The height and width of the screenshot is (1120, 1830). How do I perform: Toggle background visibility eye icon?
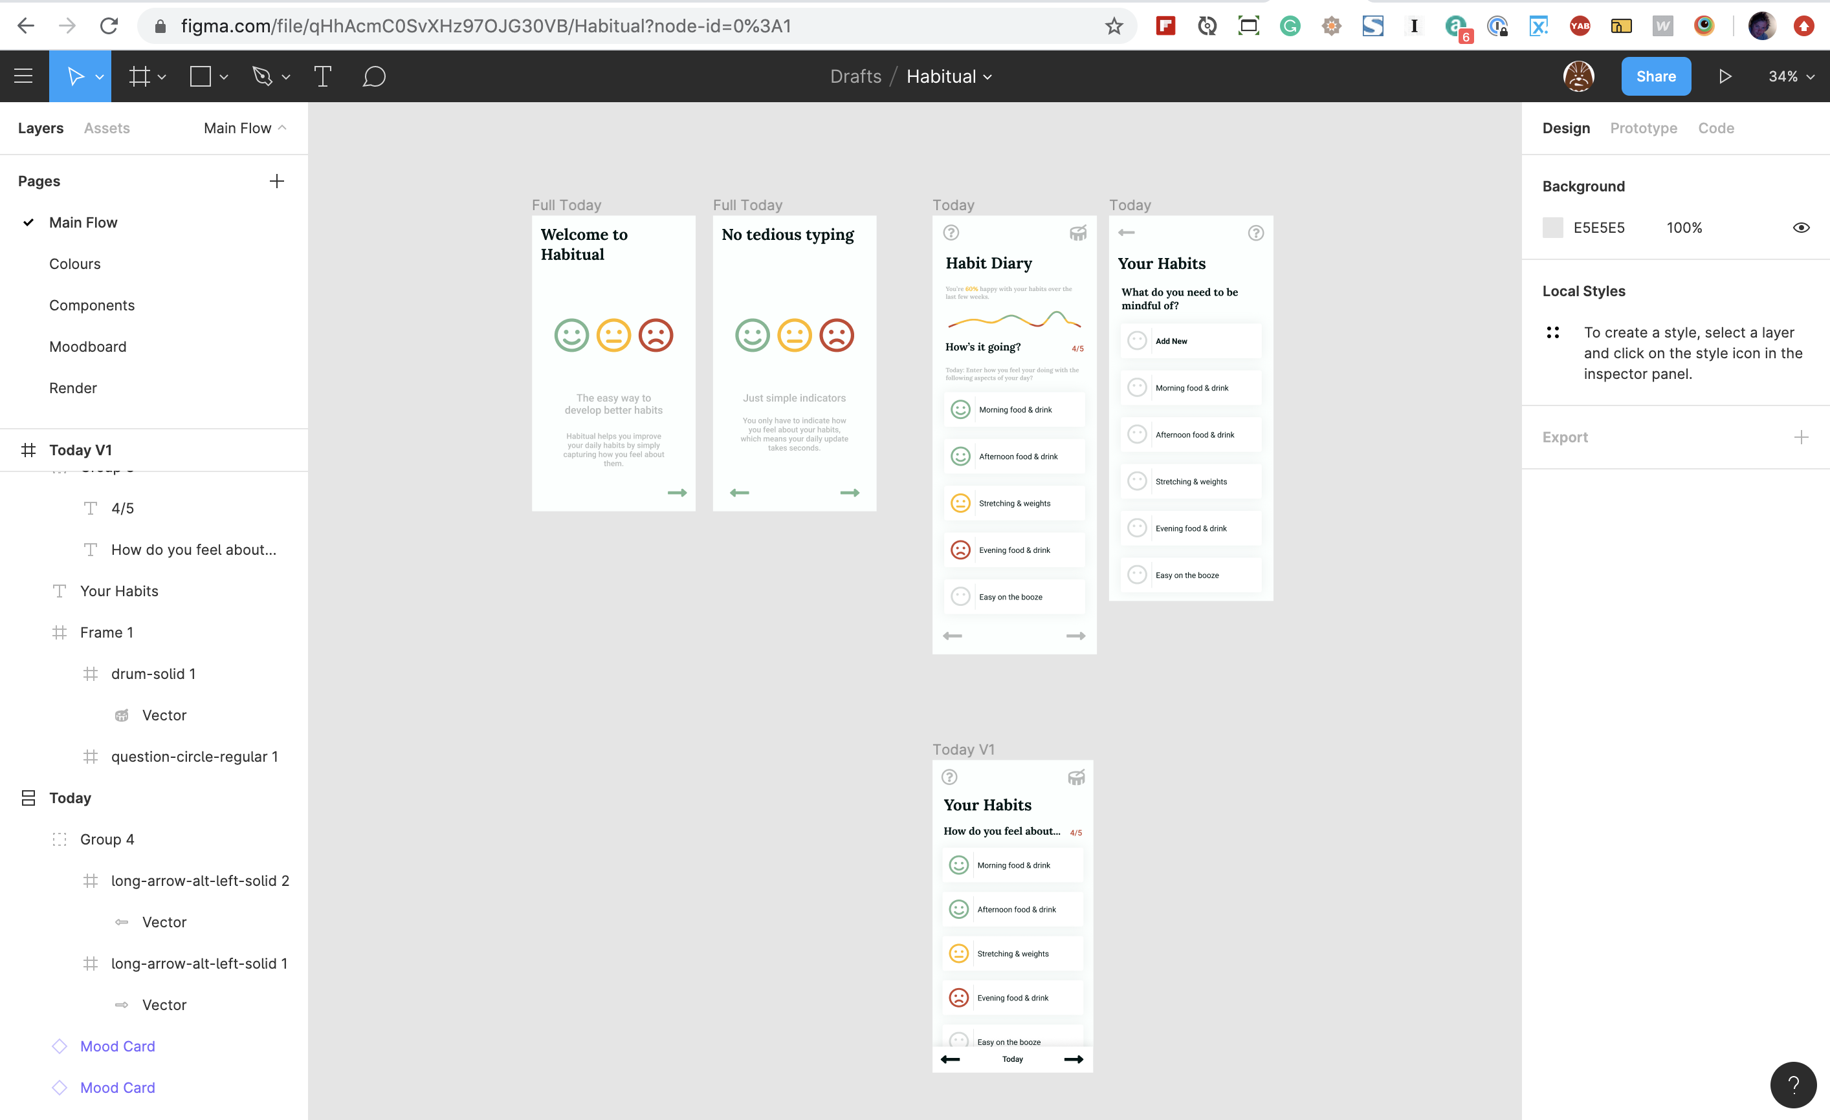(1800, 228)
